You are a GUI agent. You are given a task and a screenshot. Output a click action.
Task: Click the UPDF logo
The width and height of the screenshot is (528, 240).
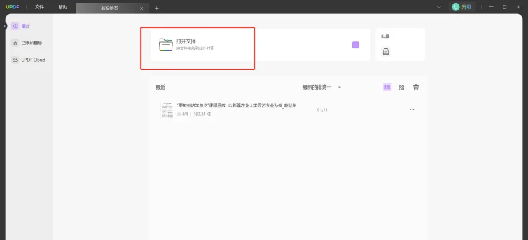[13, 7]
